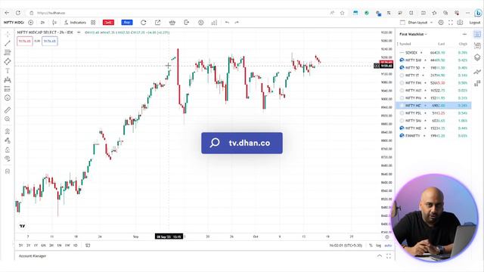Screen dimensions: 484x272
Task: Toggle magnet mode in left toolbar
Action: pyautogui.click(x=8, y=131)
